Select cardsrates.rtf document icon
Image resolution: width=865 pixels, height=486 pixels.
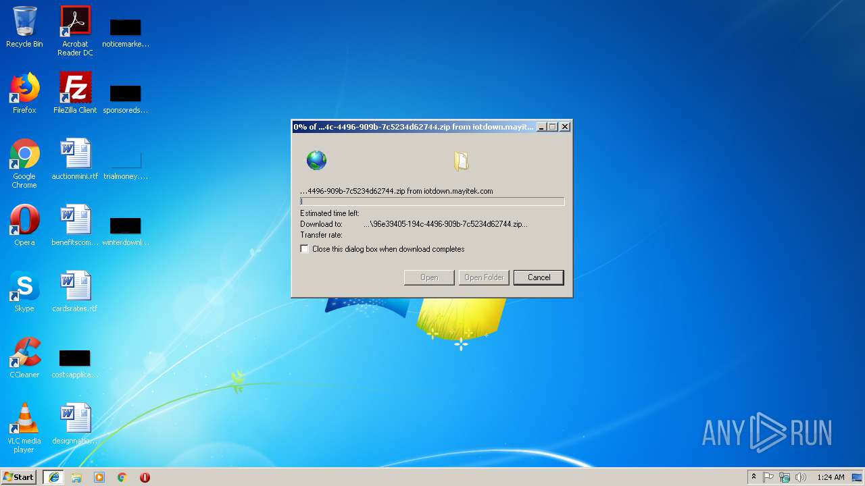pyautogui.click(x=75, y=292)
